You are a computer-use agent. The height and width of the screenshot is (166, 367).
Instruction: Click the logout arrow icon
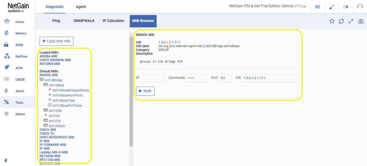[x=346, y=7]
